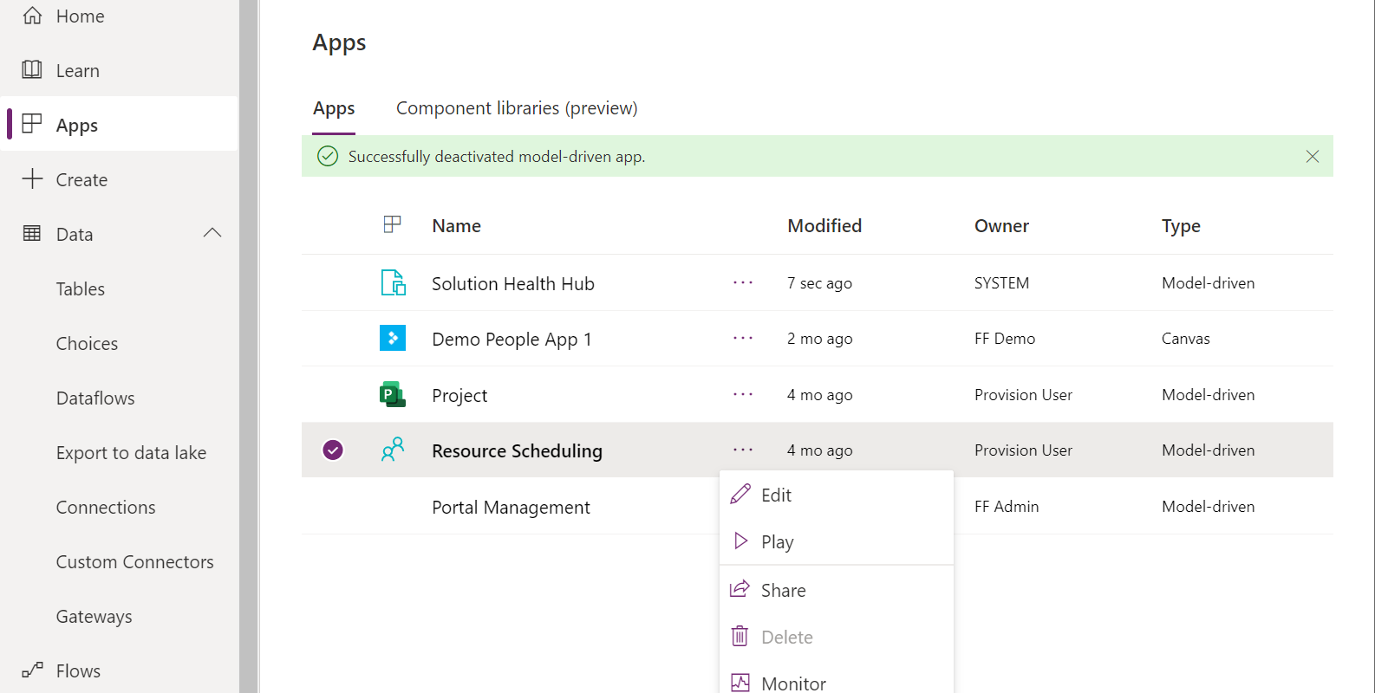Image resolution: width=1375 pixels, height=693 pixels.
Task: Click the Learn book icon
Action: (x=32, y=70)
